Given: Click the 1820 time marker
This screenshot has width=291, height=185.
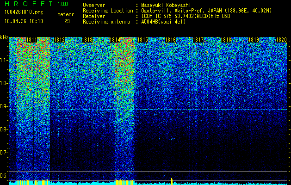Looking at the screenshot, I should [x=282, y=40].
